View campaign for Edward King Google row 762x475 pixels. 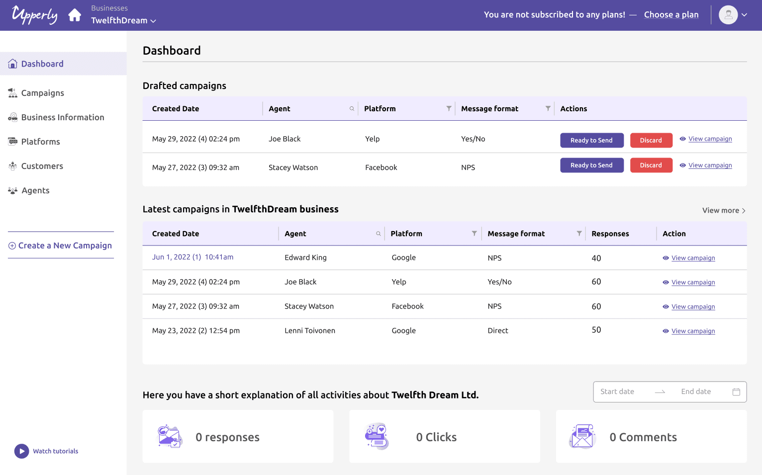(x=693, y=258)
